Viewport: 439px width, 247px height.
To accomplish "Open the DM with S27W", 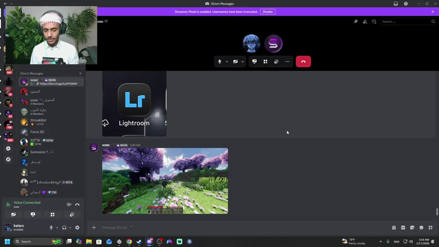I will 51,142.
